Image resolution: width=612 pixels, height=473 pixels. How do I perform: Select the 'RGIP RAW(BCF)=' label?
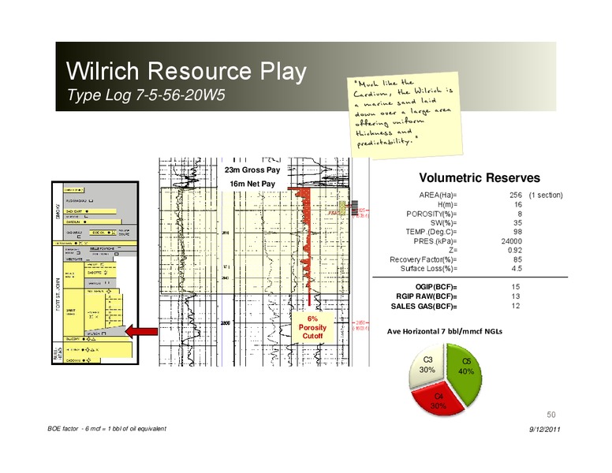click(x=426, y=296)
